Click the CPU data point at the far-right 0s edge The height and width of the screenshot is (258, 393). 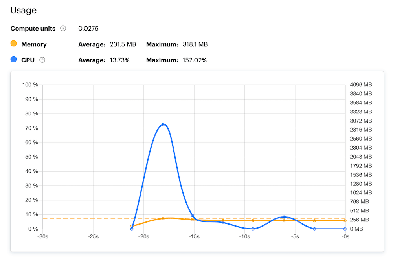click(x=345, y=229)
